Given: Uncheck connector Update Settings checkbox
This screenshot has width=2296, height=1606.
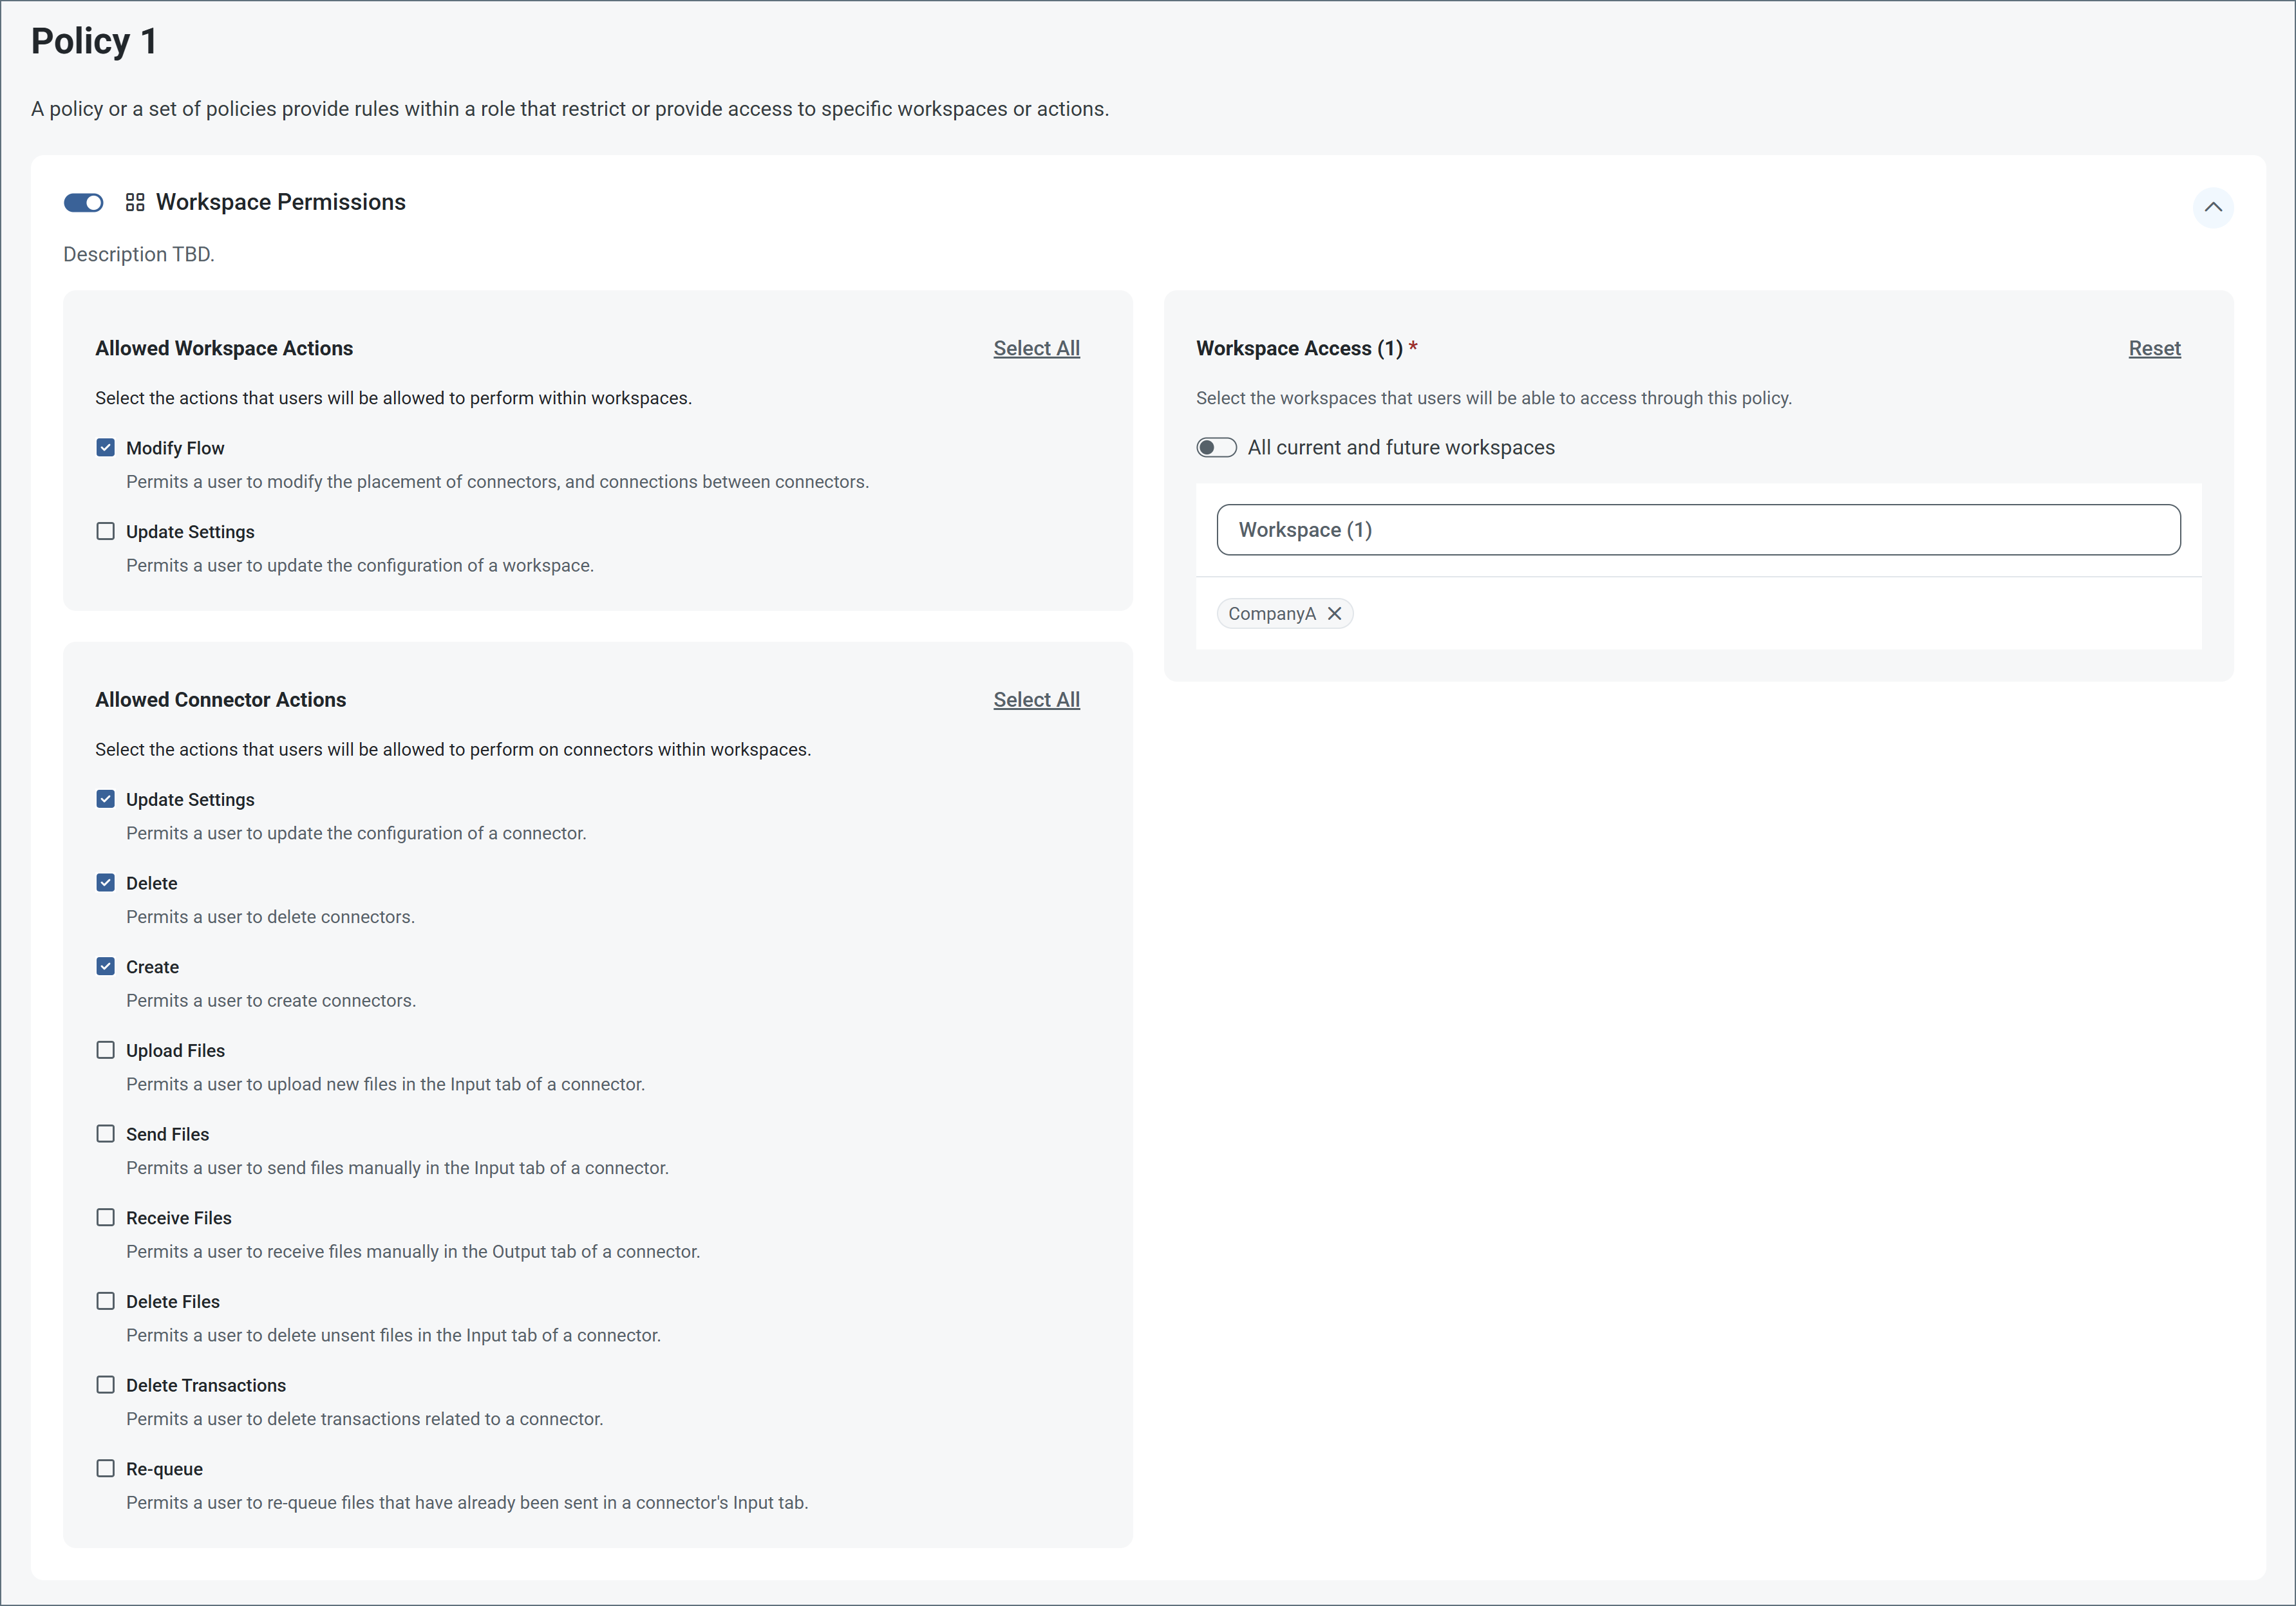Looking at the screenshot, I should (x=106, y=799).
